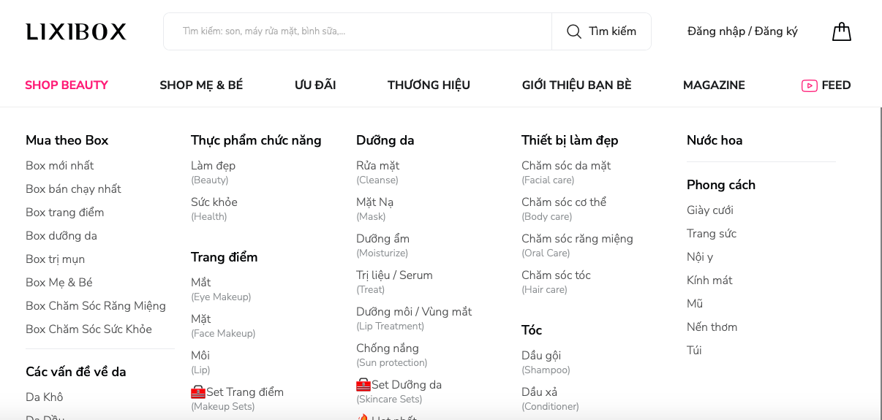Click Đăng nhập / Đăng ký link
The width and height of the screenshot is (882, 420).
(742, 31)
